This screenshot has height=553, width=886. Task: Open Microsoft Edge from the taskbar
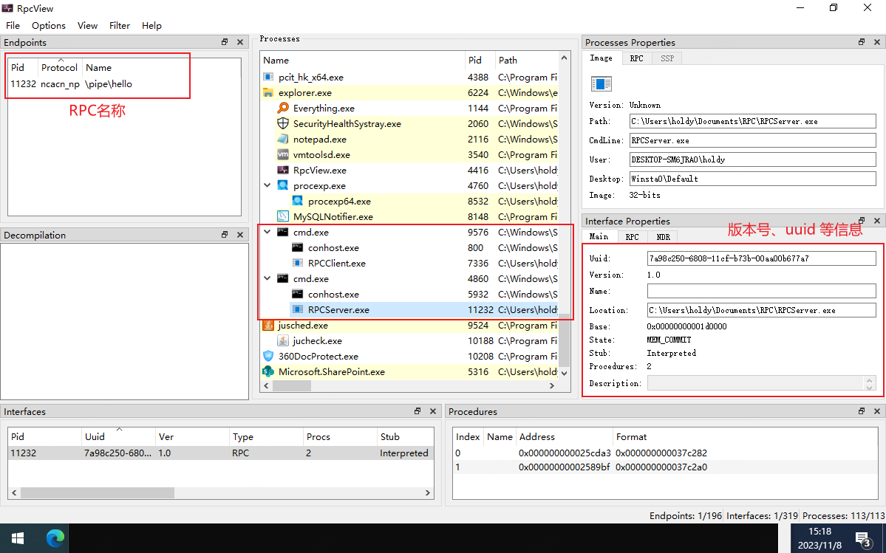pos(55,538)
